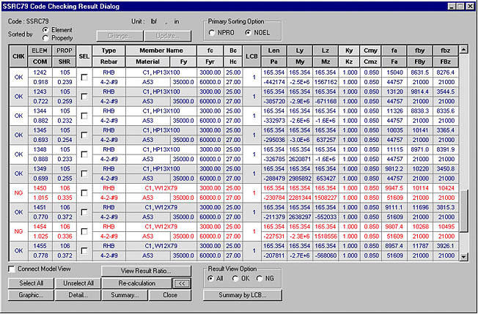This screenshot has height=314, width=478.
Task: Open the Graphic... dialog
Action: pos(31,295)
